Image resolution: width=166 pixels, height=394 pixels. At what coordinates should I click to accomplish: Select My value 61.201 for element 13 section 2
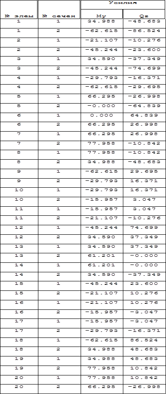point(101,256)
